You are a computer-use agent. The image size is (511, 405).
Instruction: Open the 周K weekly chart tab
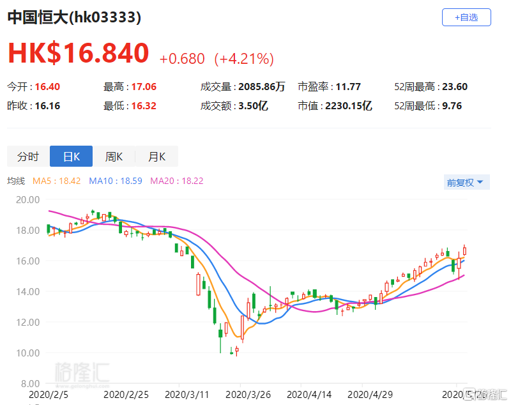pos(114,157)
